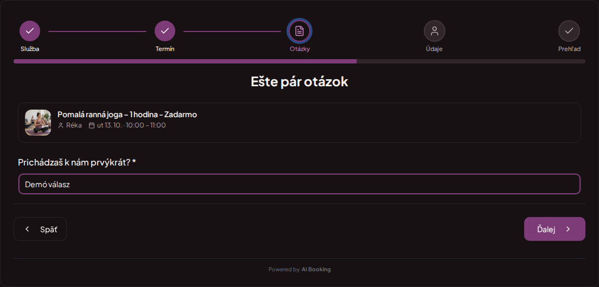This screenshot has width=599, height=287.
Task: Click the Termín step checkmark circle
Action: (164, 31)
